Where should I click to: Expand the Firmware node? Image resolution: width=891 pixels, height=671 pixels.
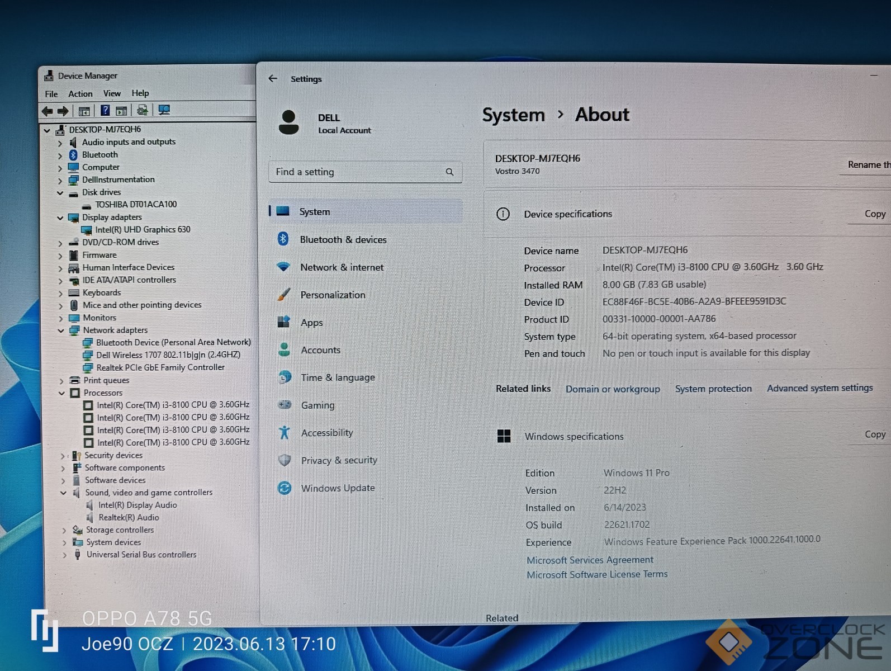point(60,256)
